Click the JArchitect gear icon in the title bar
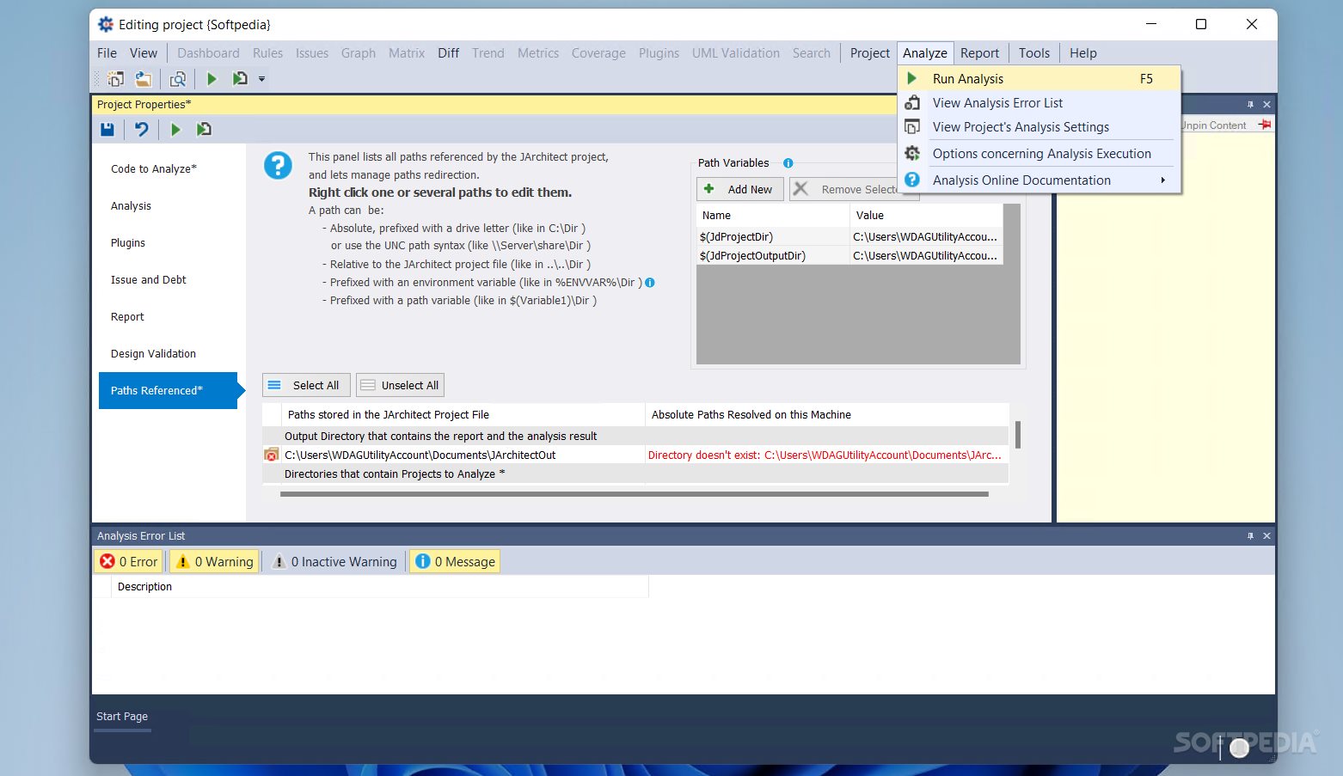 click(x=106, y=24)
